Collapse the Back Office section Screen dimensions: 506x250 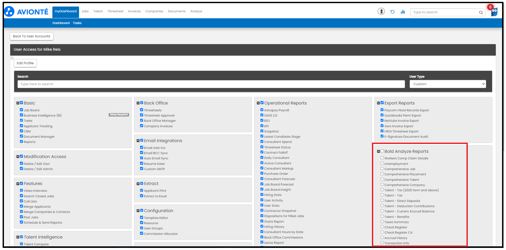pos(138,103)
